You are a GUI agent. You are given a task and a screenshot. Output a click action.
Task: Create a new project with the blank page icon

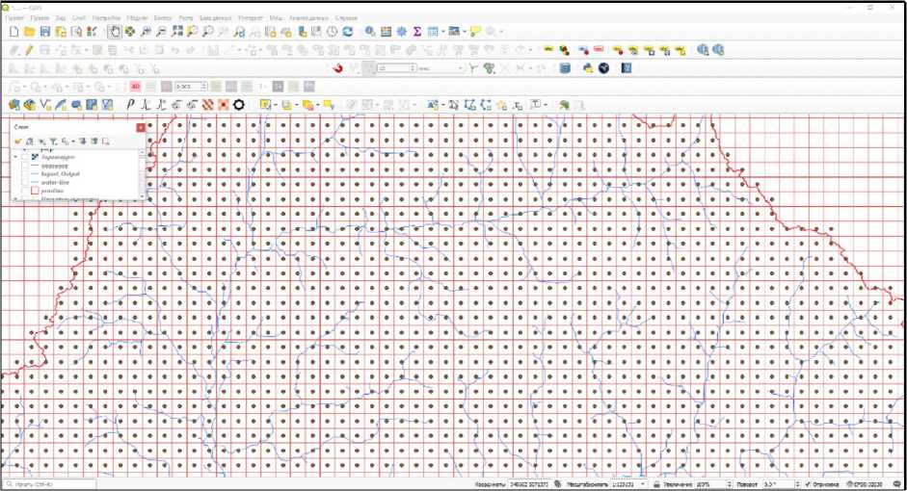click(x=14, y=32)
